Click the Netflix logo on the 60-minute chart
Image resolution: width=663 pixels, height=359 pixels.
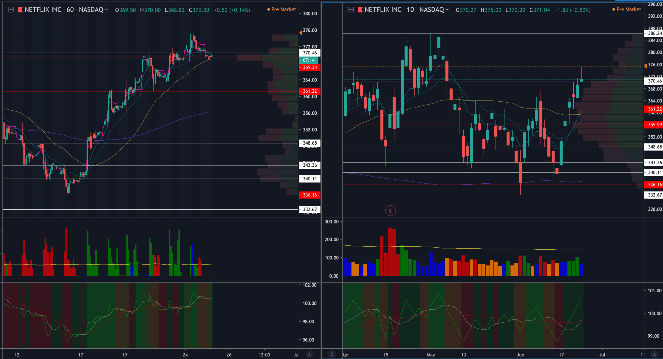20,10
